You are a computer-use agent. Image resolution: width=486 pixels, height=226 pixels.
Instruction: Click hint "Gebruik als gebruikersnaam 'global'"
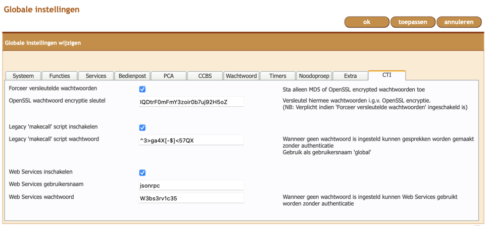coord(327,152)
